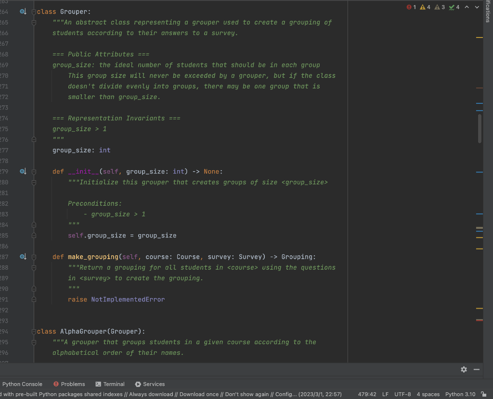
Task: Click the yellow warning count showing 4
Action: tap(425, 7)
